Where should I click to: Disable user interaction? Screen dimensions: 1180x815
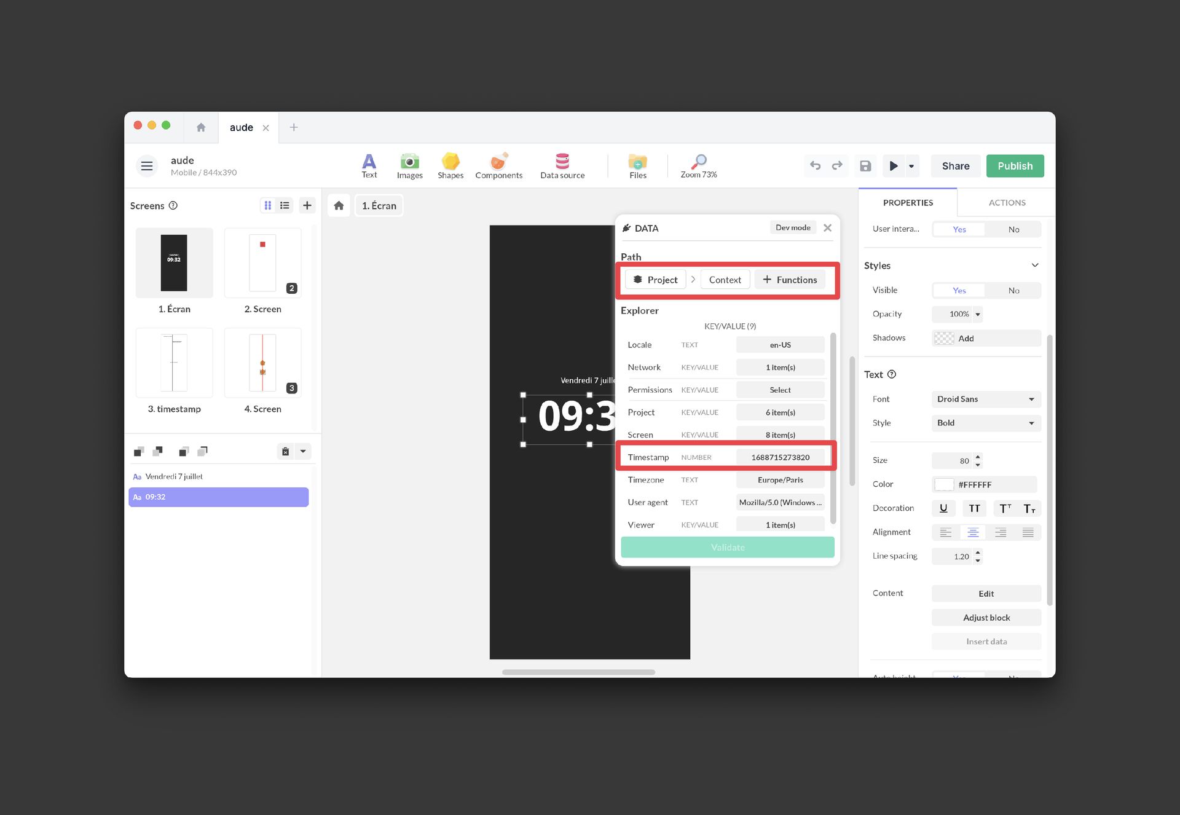click(1013, 229)
